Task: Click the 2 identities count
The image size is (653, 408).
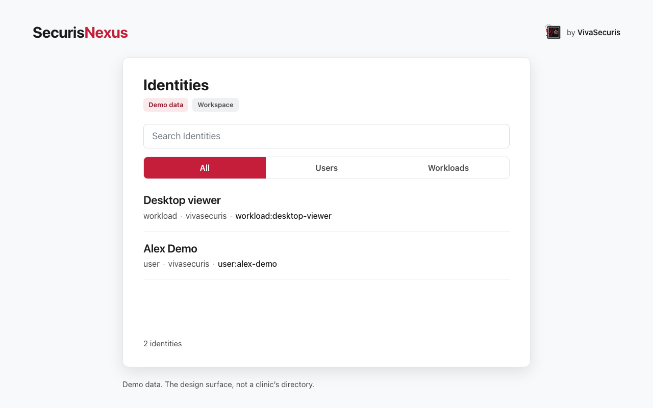Action: [x=163, y=343]
